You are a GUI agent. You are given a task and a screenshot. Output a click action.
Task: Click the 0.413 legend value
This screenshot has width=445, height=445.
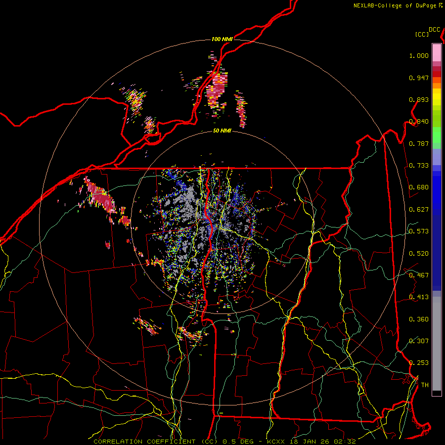pyautogui.click(x=419, y=297)
